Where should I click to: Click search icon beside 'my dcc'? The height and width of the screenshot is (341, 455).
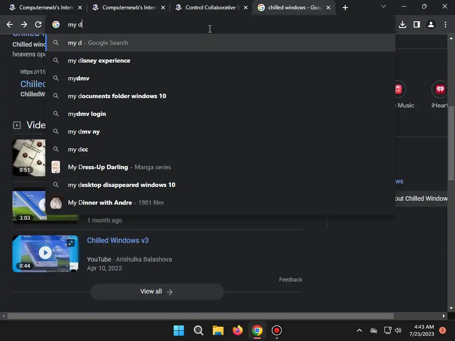pos(56,149)
